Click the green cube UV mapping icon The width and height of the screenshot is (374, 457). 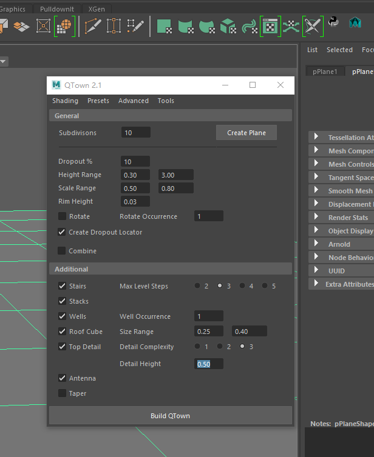click(228, 26)
